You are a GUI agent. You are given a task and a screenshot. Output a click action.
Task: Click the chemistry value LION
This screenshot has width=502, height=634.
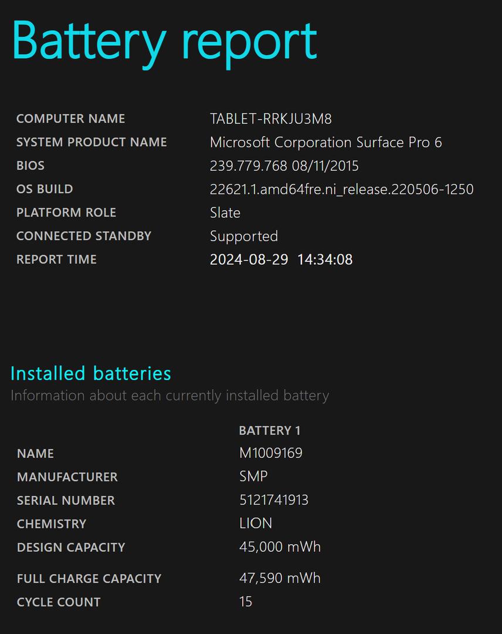[256, 524]
